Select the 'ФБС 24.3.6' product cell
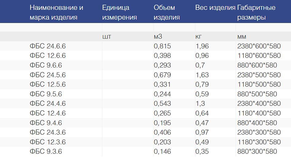 click(48, 132)
